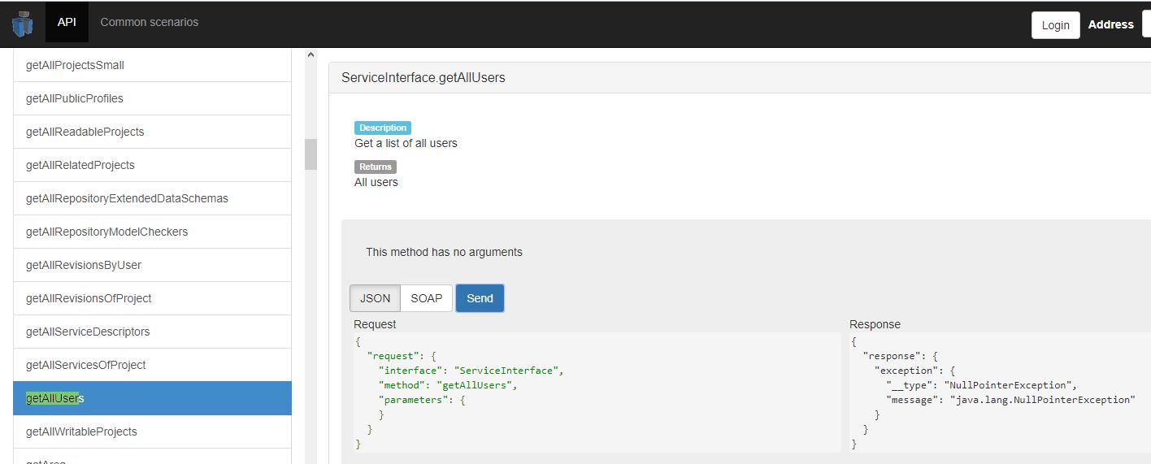Open the Common scenarios tab
Viewport: 1151px width, 464px height.
150,22
